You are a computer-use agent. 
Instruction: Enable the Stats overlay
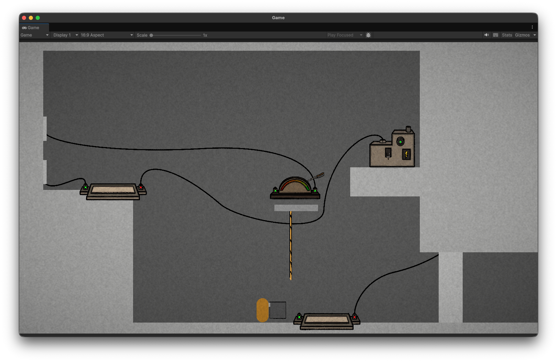click(507, 35)
